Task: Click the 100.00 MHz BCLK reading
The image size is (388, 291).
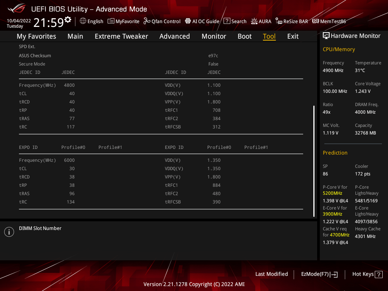Action: pos(335,91)
